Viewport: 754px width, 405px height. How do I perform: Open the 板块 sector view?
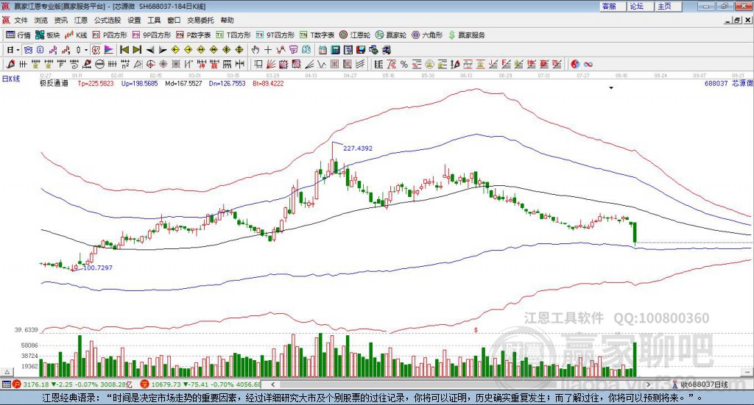tap(48, 35)
